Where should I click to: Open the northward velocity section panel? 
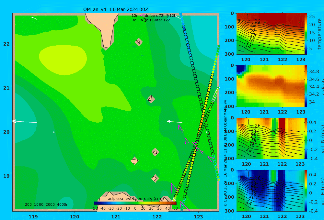coord(271,138)
